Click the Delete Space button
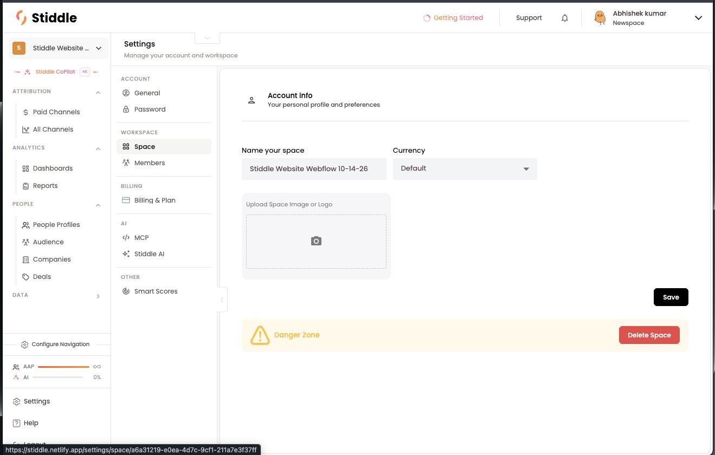Image resolution: width=715 pixels, height=455 pixels. 649,335
